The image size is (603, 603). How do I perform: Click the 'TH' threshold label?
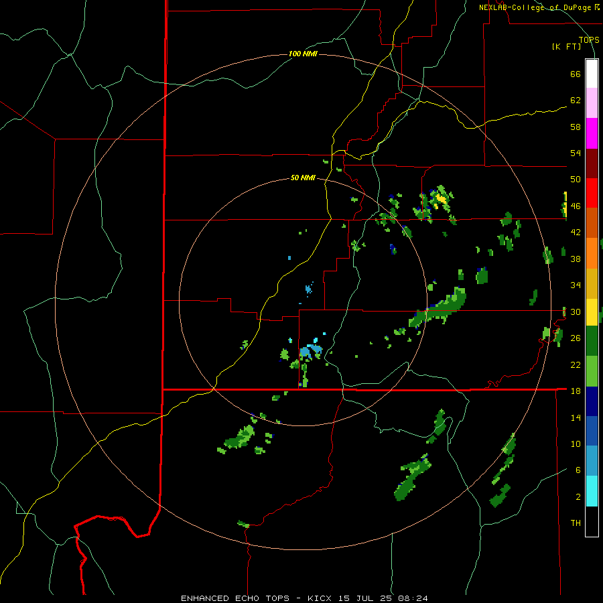coord(576,523)
